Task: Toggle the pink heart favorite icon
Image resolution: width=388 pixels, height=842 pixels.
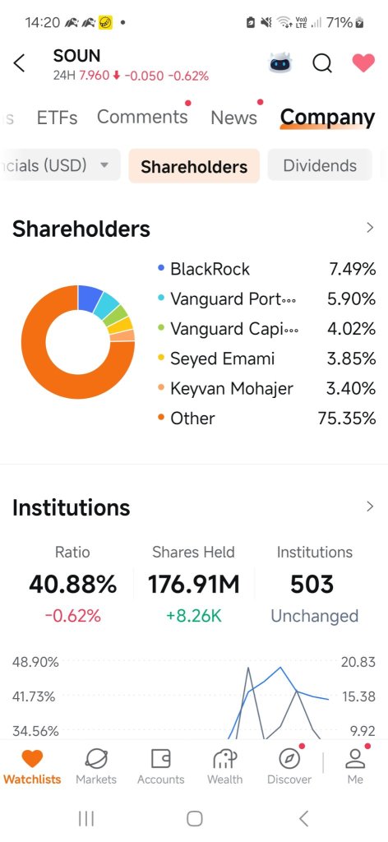Action: [x=363, y=63]
